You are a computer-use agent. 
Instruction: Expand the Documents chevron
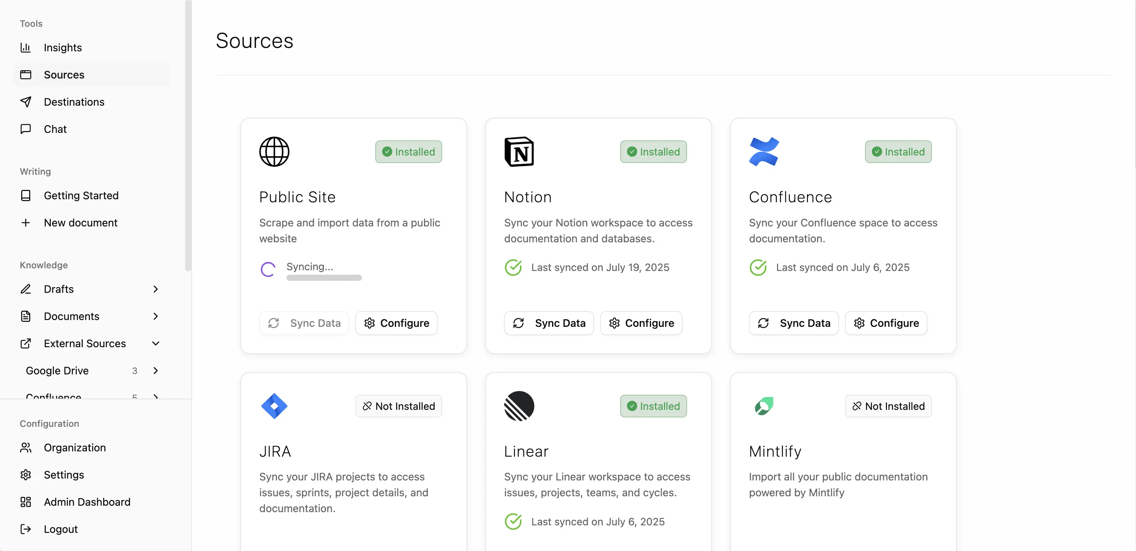(155, 316)
